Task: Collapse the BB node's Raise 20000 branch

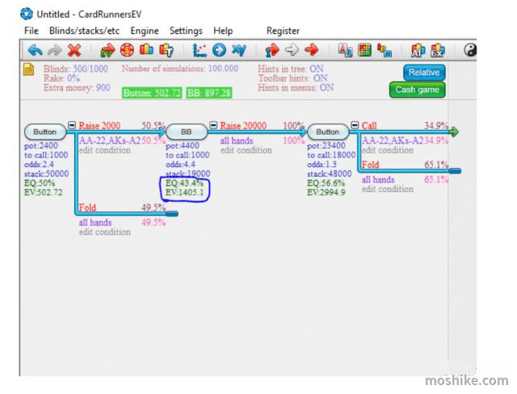Action: tap(213, 125)
